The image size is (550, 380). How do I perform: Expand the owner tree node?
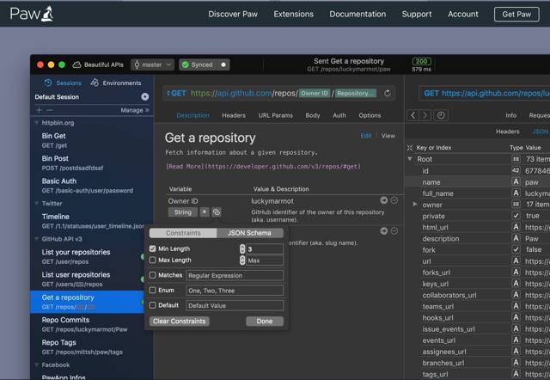415,205
